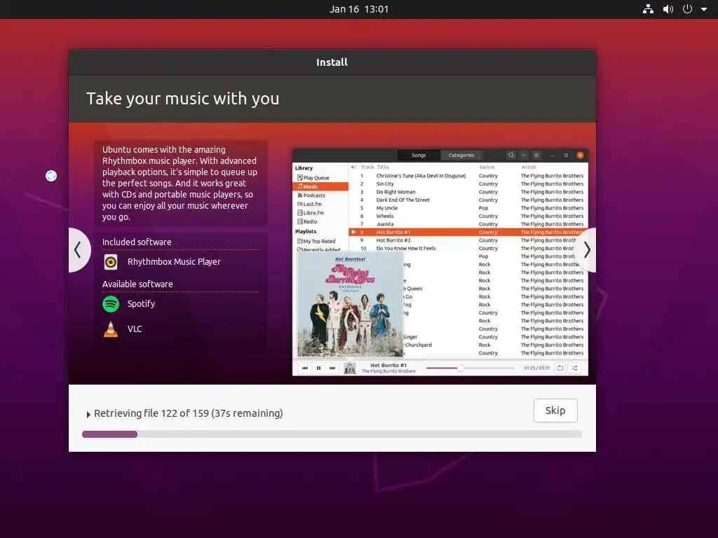Select the track Sin City
The width and height of the screenshot is (718, 538).
468,184
